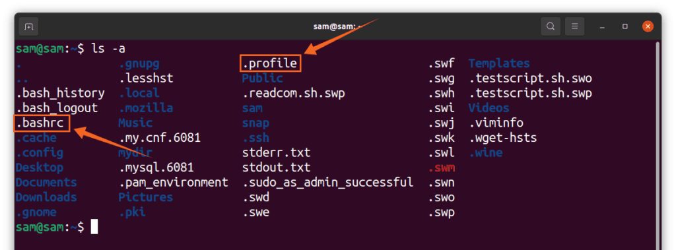Screen dimensions: 676x250
Task: Click the .pam_environment file entry
Action: point(174,182)
